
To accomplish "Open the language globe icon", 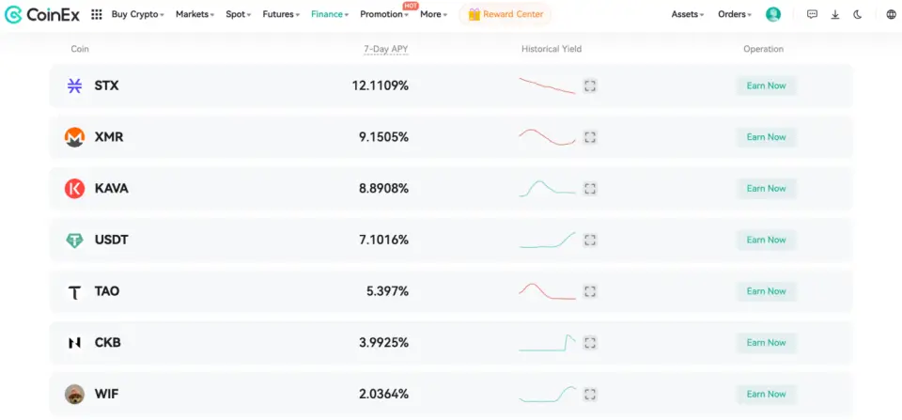I will tap(891, 14).
